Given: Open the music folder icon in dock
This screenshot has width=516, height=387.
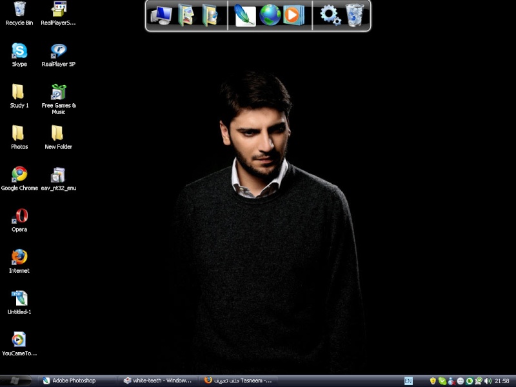Looking at the screenshot, I should coord(210,15).
